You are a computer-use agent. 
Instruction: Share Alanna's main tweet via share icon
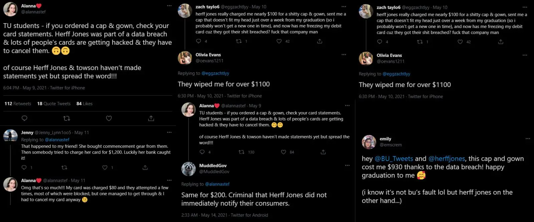click(x=151, y=118)
